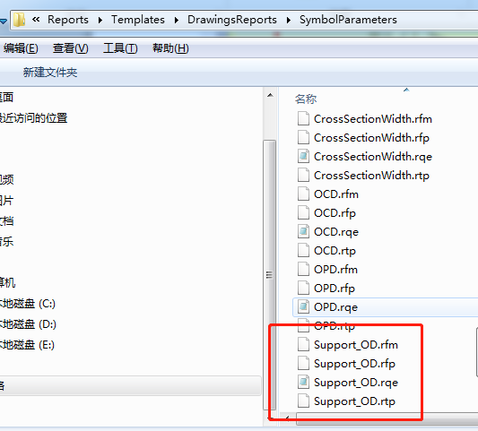Viewport: 478px width, 431px height.
Task: Select the OPD.rfp file name
Action: pos(335,289)
